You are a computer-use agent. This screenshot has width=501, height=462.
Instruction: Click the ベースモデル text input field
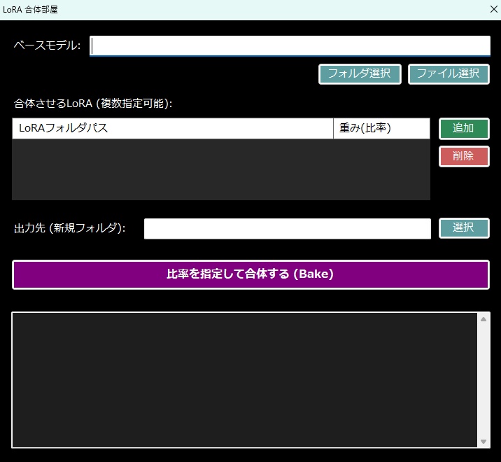point(290,46)
